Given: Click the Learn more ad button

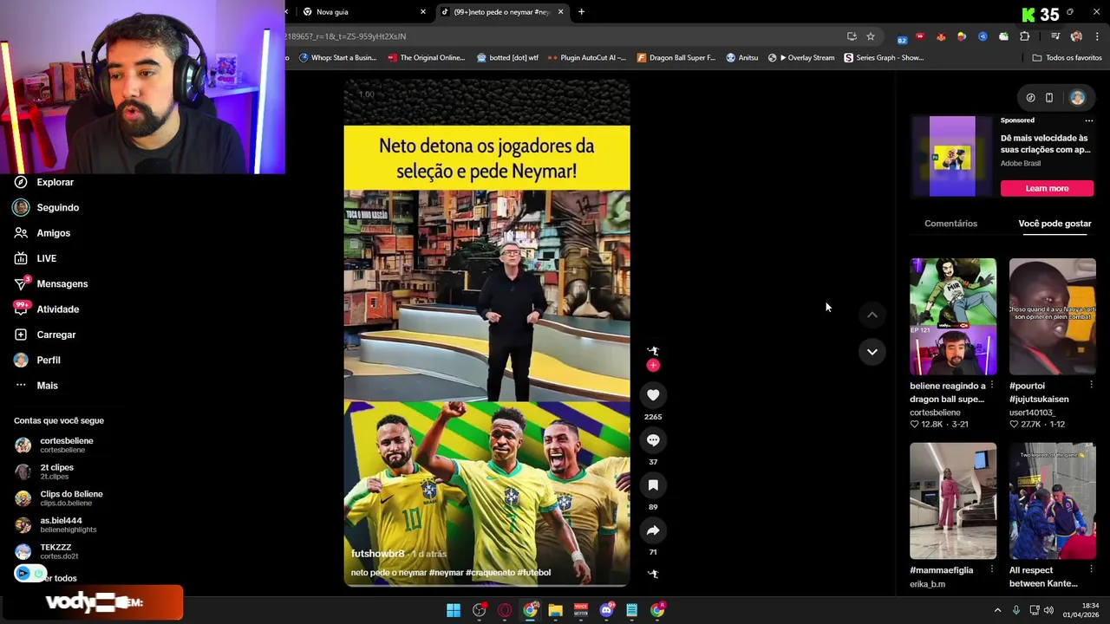Looking at the screenshot, I should (x=1047, y=188).
